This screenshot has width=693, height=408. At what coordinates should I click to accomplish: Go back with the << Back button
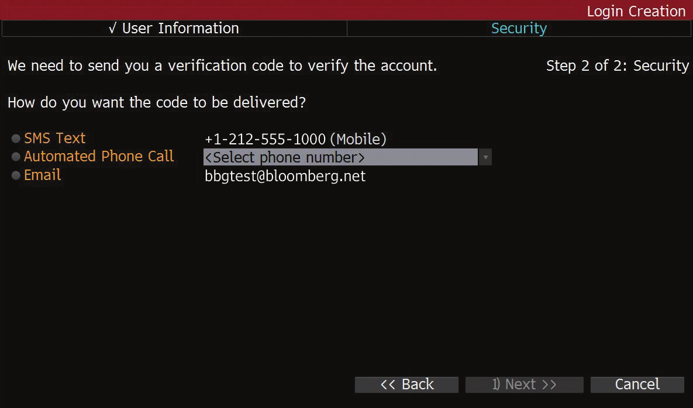point(406,384)
